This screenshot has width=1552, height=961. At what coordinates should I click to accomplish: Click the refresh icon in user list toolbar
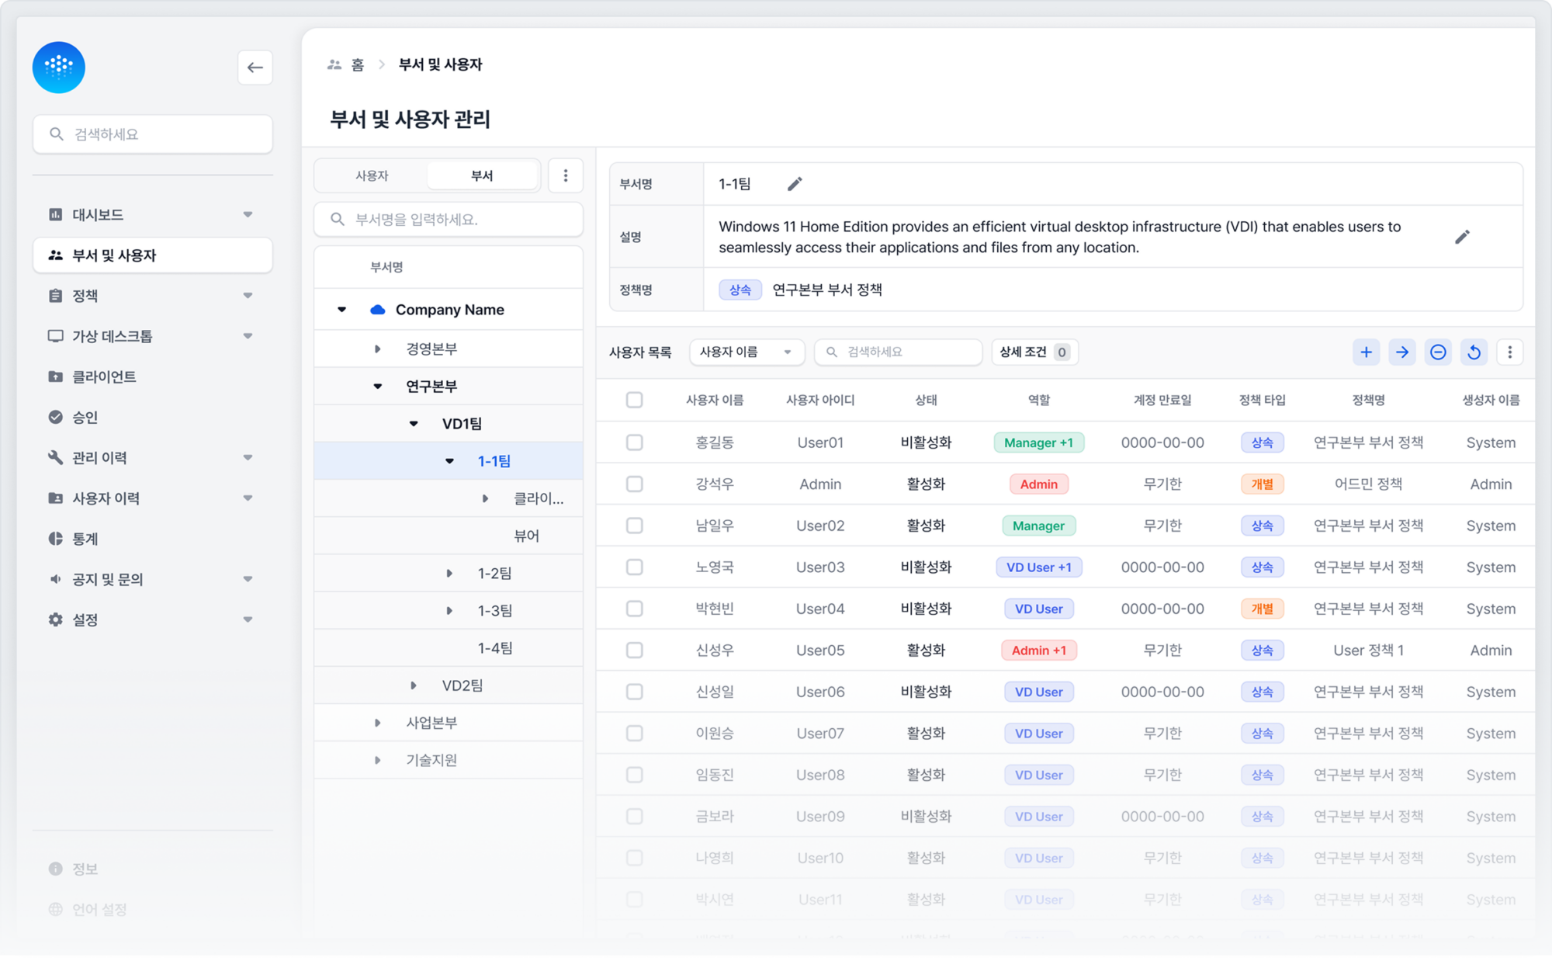click(x=1474, y=352)
